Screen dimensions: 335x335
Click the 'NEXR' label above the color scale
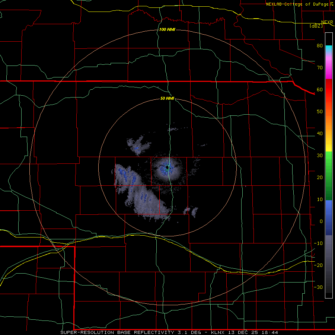(x=327, y=22)
